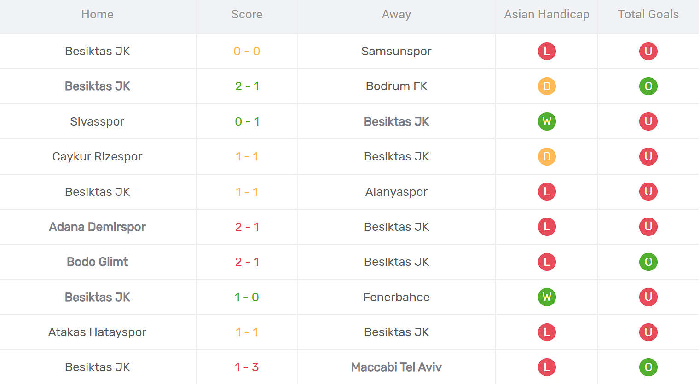Click the L handicap badge for Adana Demirspor match

(x=547, y=227)
